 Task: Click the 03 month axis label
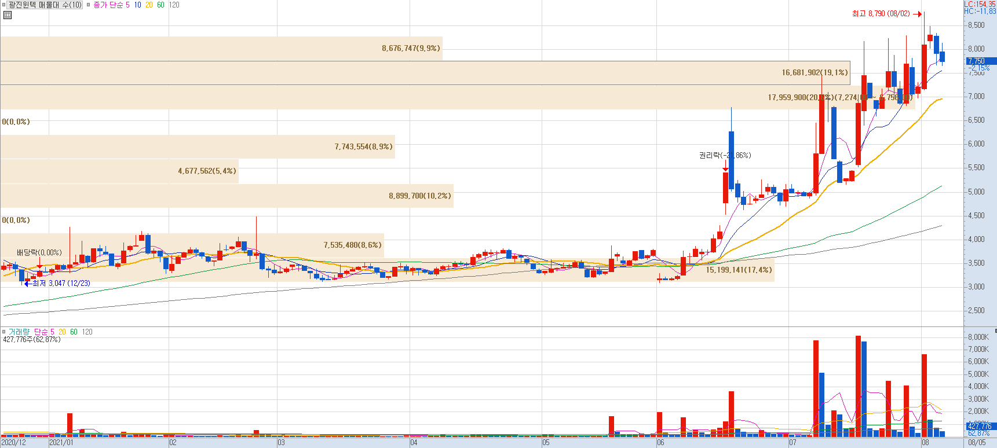(x=281, y=443)
